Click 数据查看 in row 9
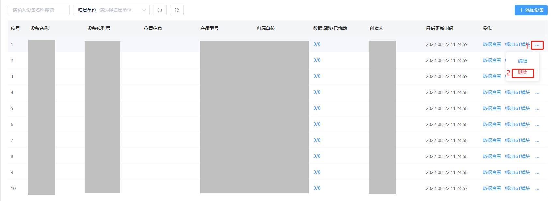Image resolution: width=552 pixels, height=201 pixels. point(492,172)
